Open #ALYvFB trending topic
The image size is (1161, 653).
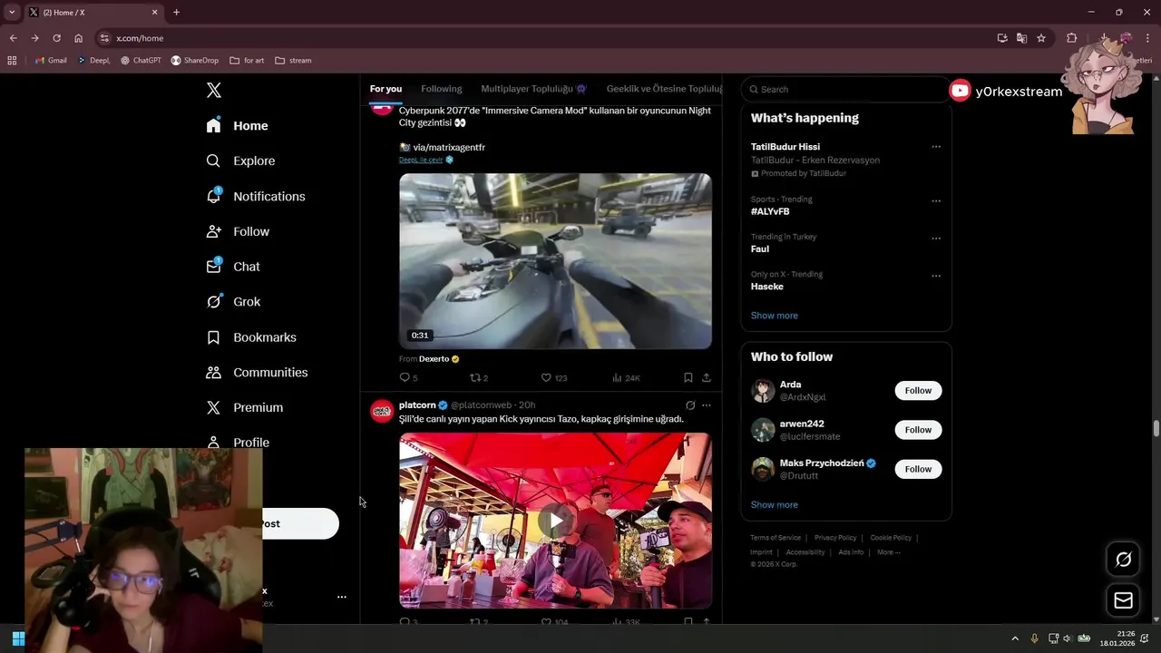pyautogui.click(x=770, y=211)
